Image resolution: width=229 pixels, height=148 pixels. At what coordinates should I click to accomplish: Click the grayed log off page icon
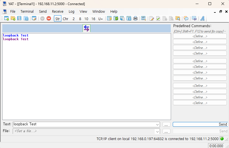pos(165,18)
